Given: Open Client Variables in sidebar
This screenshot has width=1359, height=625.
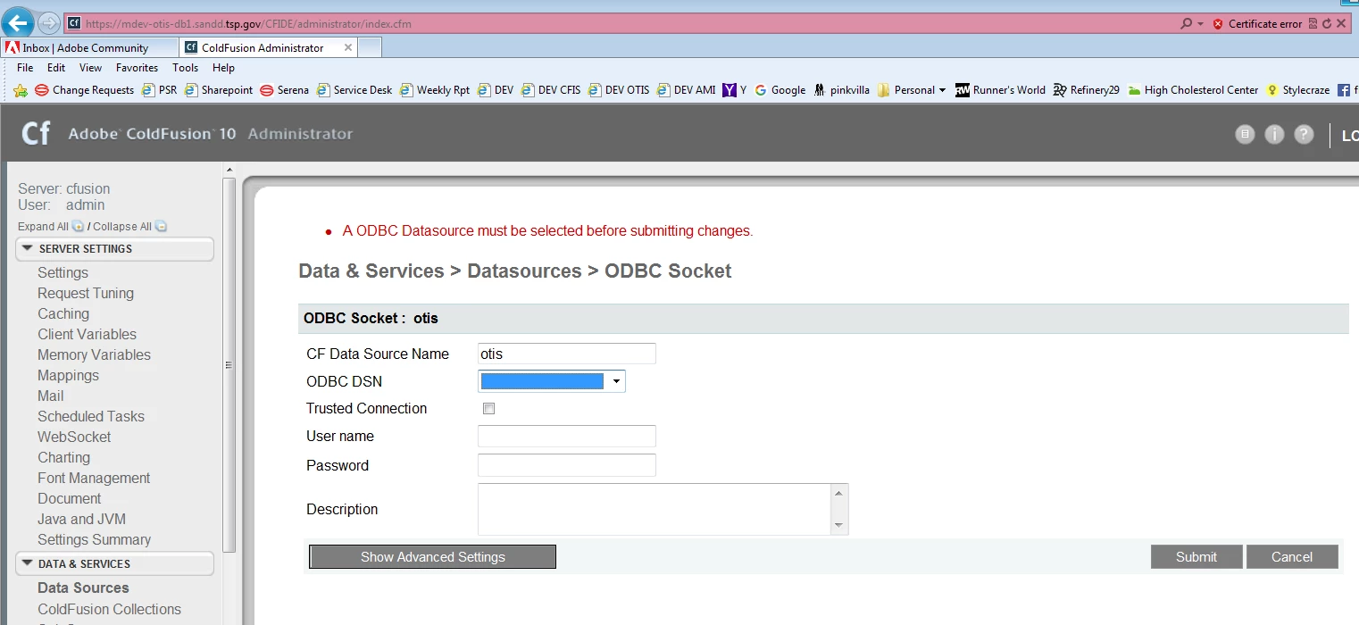Looking at the screenshot, I should tap(87, 334).
